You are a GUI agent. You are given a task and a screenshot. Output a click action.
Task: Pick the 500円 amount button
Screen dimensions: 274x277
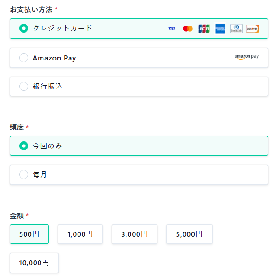coord(30,234)
